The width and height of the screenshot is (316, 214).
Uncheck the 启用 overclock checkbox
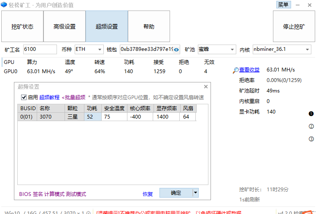(x=24, y=98)
